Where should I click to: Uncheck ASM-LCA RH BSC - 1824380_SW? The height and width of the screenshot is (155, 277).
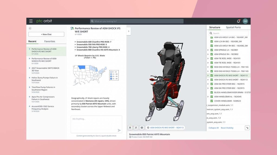point(212,41)
